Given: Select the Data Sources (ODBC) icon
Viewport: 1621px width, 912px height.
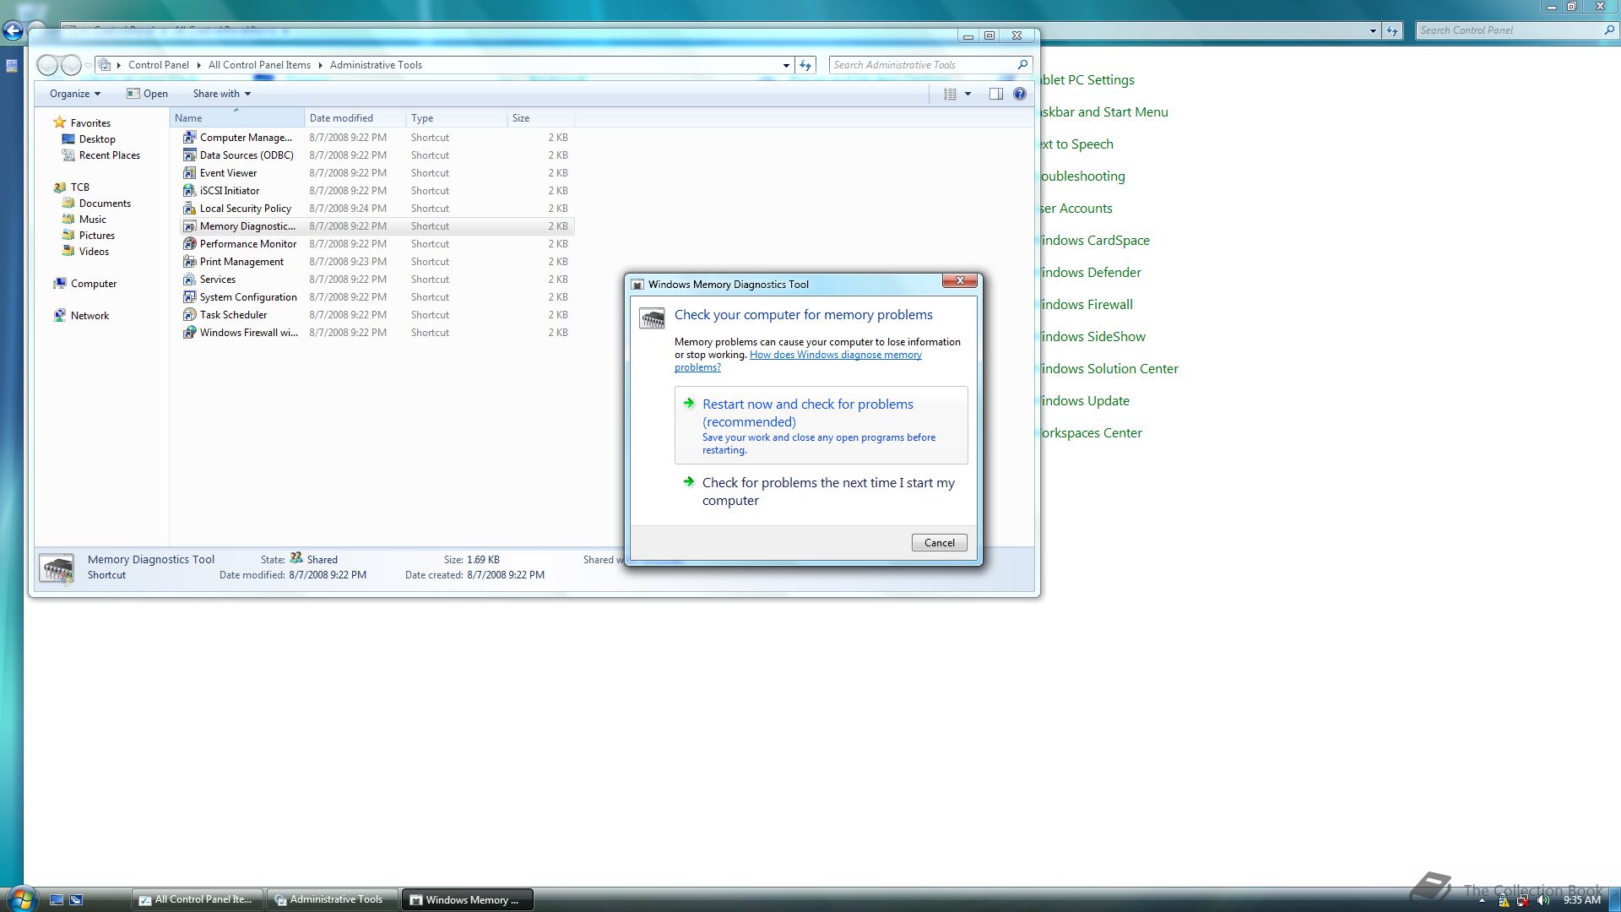Looking at the screenshot, I should [x=190, y=155].
